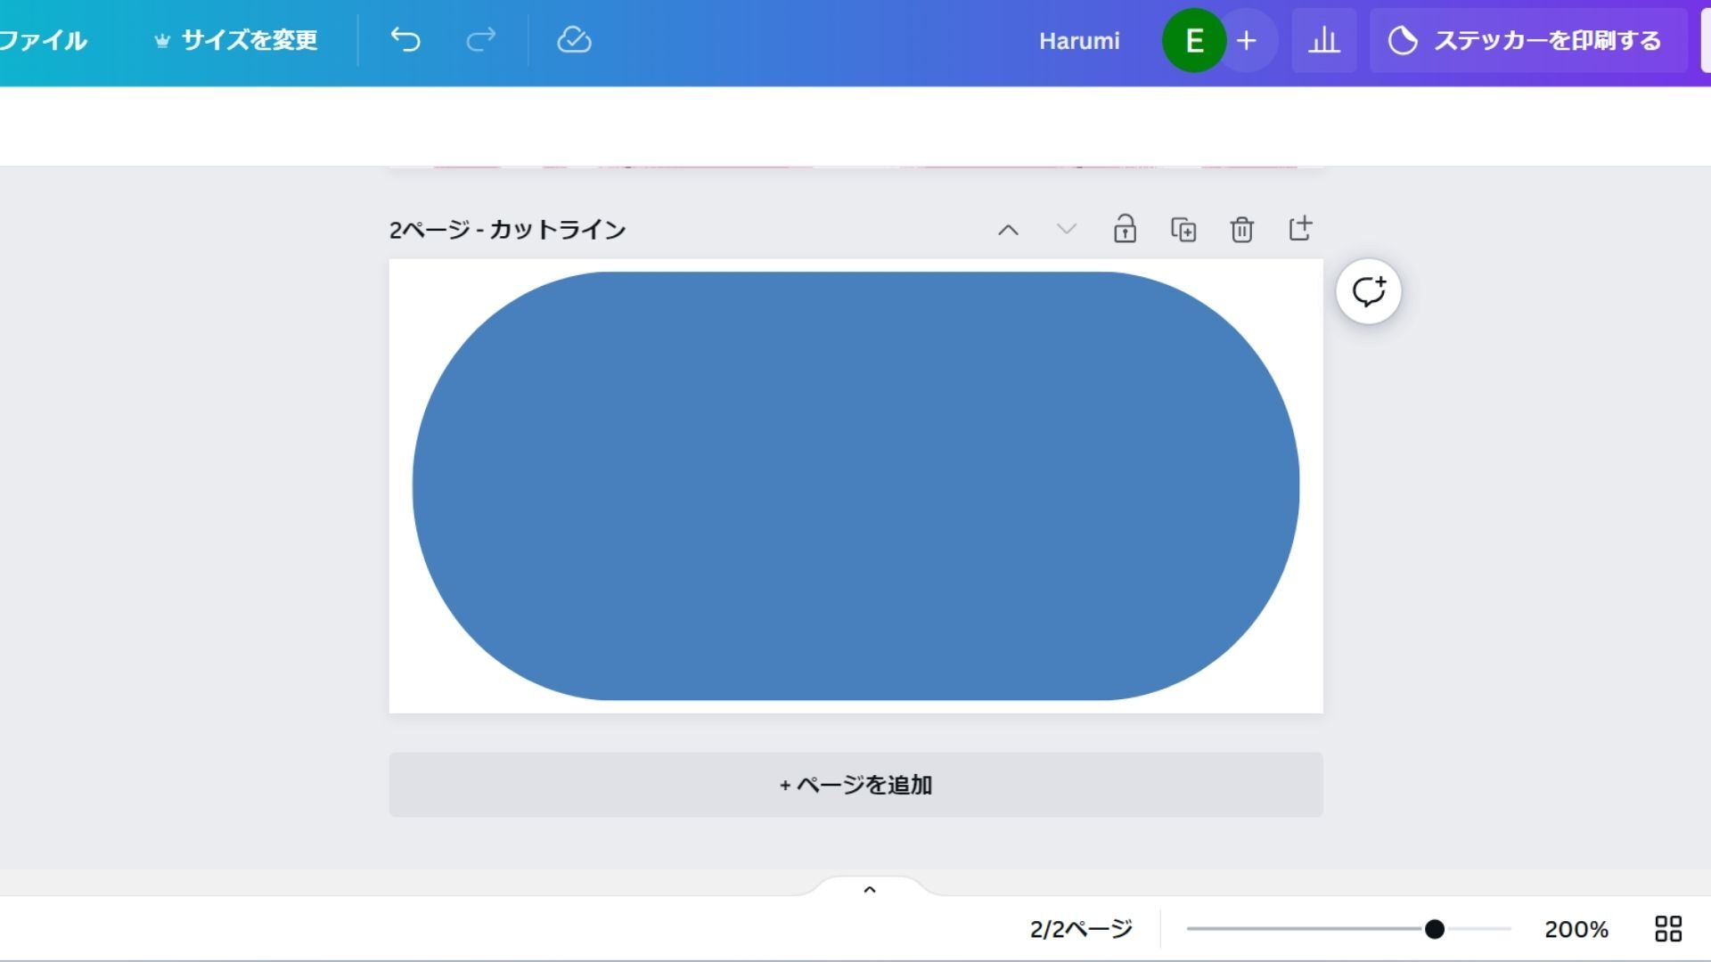Adjust the zoom slider handle
The height and width of the screenshot is (962, 1711).
pyautogui.click(x=1435, y=929)
